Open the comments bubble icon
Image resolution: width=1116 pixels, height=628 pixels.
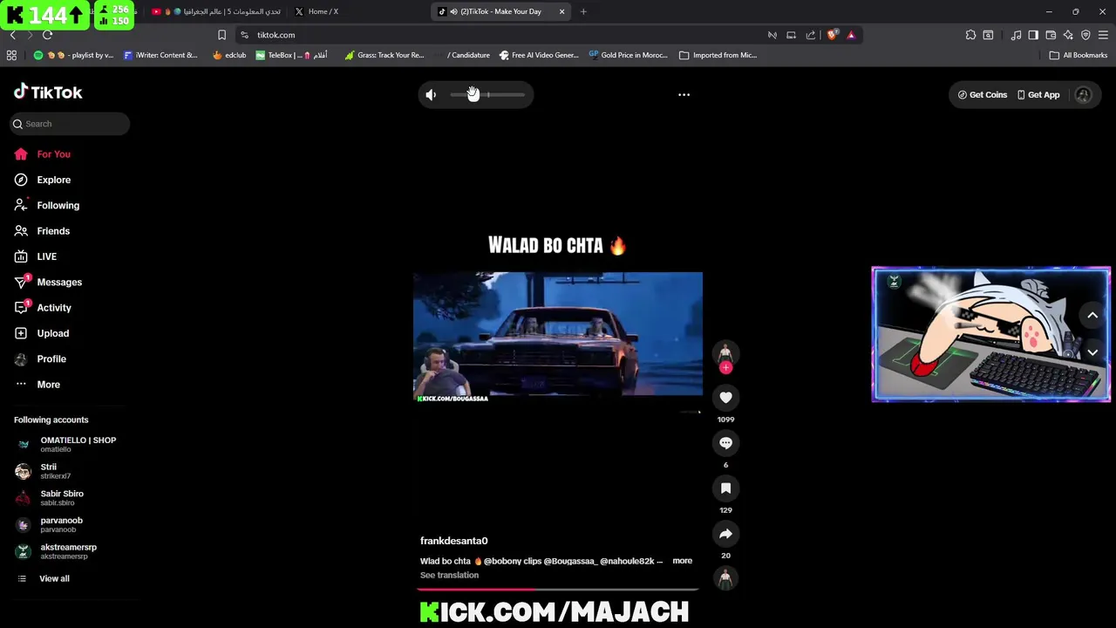725,443
